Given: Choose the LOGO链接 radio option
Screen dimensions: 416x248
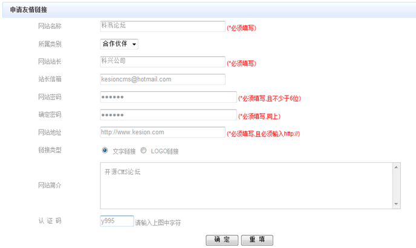Looking at the screenshot, I should click(x=143, y=151).
